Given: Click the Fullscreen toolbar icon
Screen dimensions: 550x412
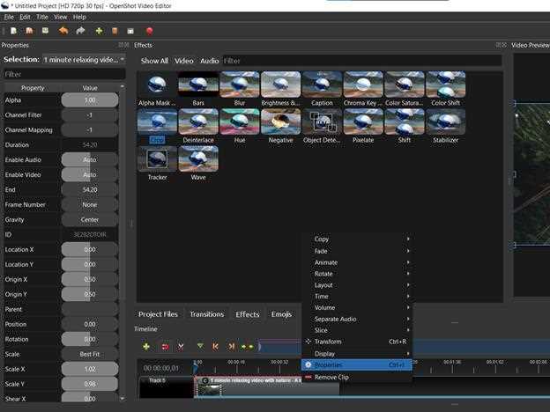Looking at the screenshot, I should coord(130,31).
